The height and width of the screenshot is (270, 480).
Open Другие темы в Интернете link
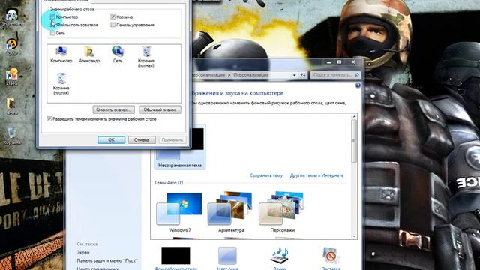click(x=316, y=175)
